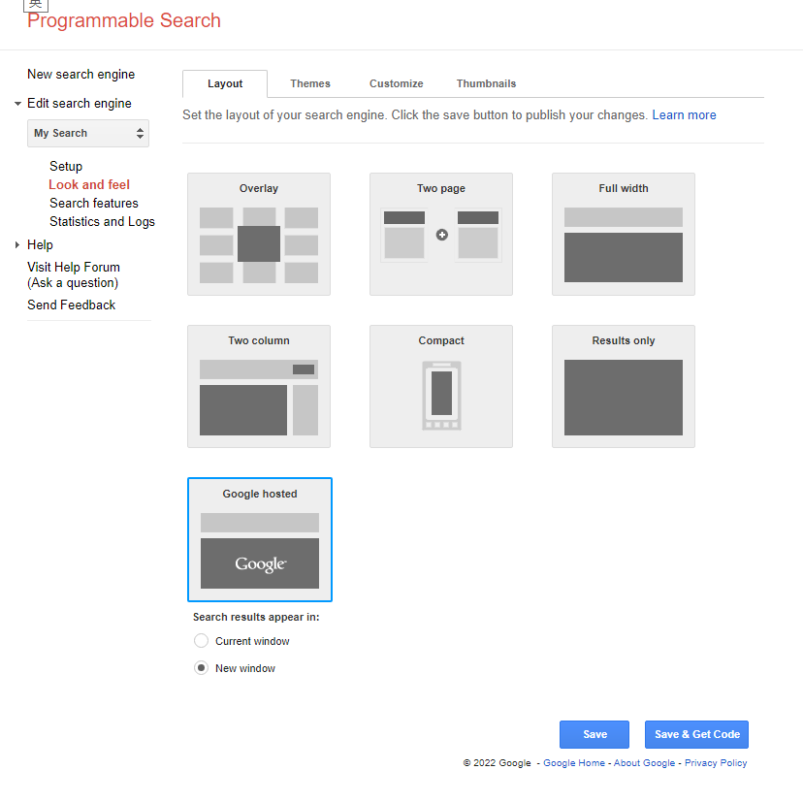Select the Two column layout

coord(259,387)
